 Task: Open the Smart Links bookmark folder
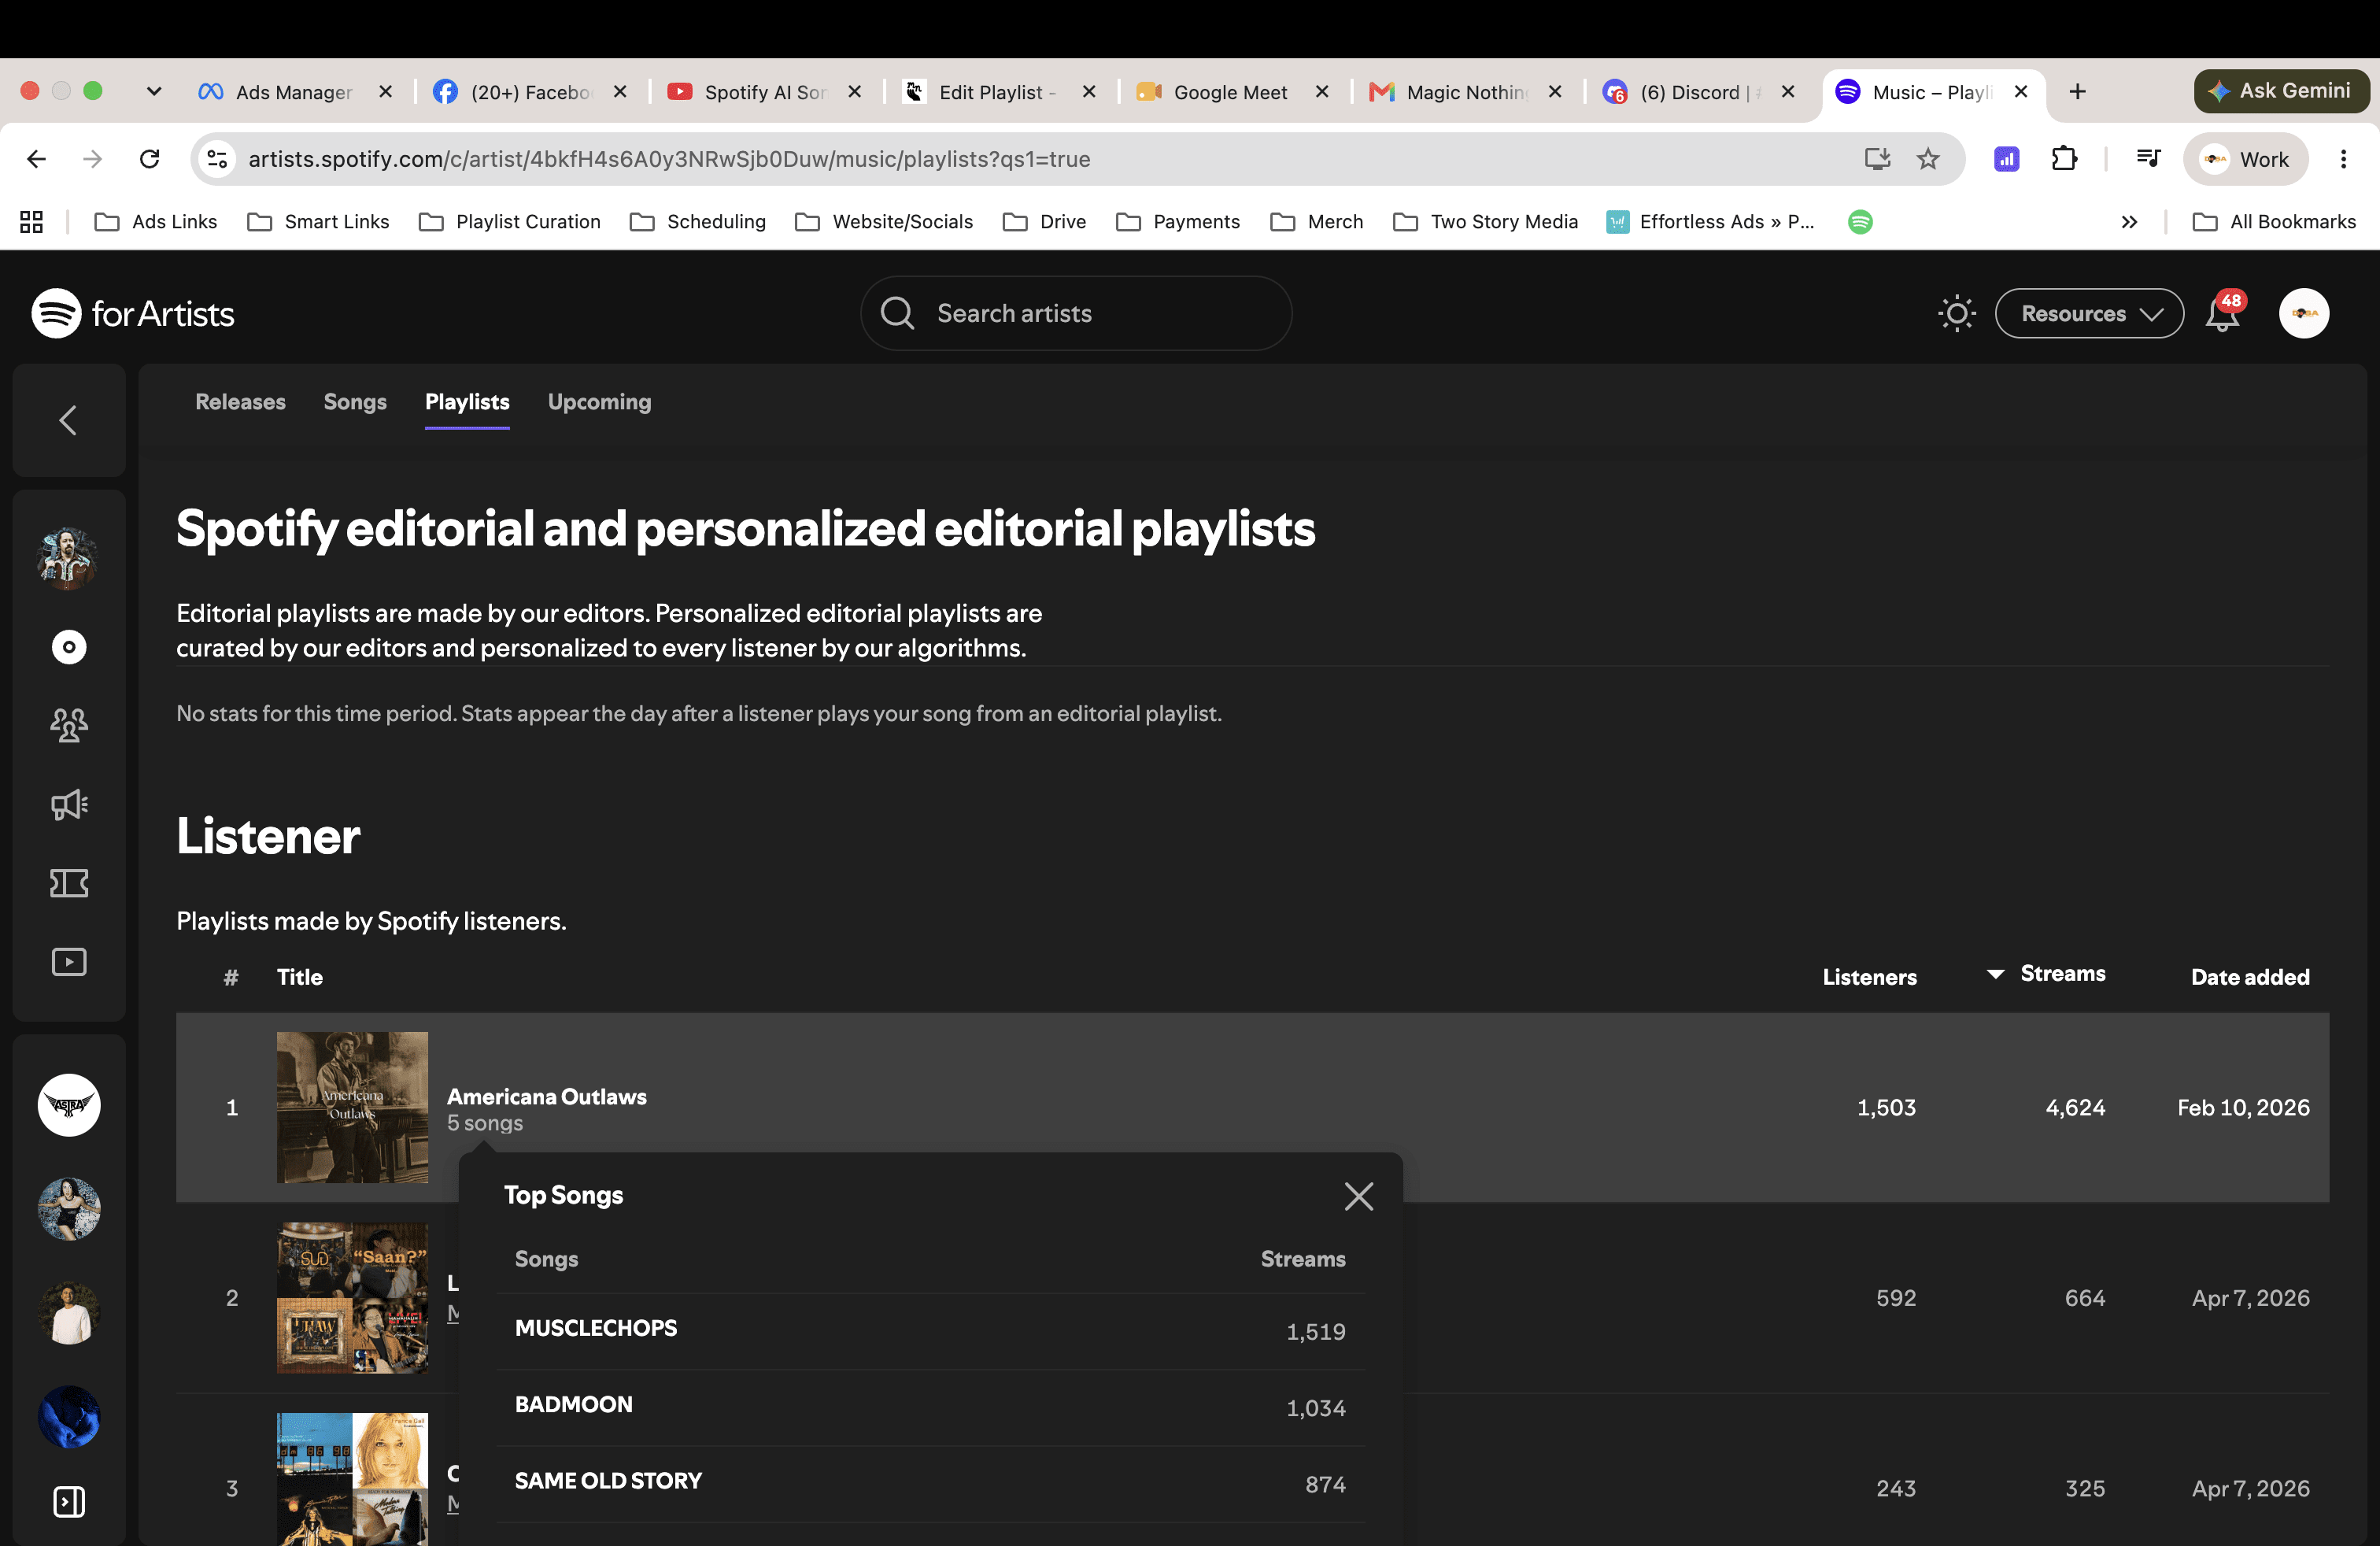(318, 222)
